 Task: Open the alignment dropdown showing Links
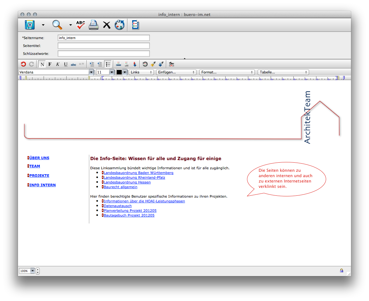(141, 72)
